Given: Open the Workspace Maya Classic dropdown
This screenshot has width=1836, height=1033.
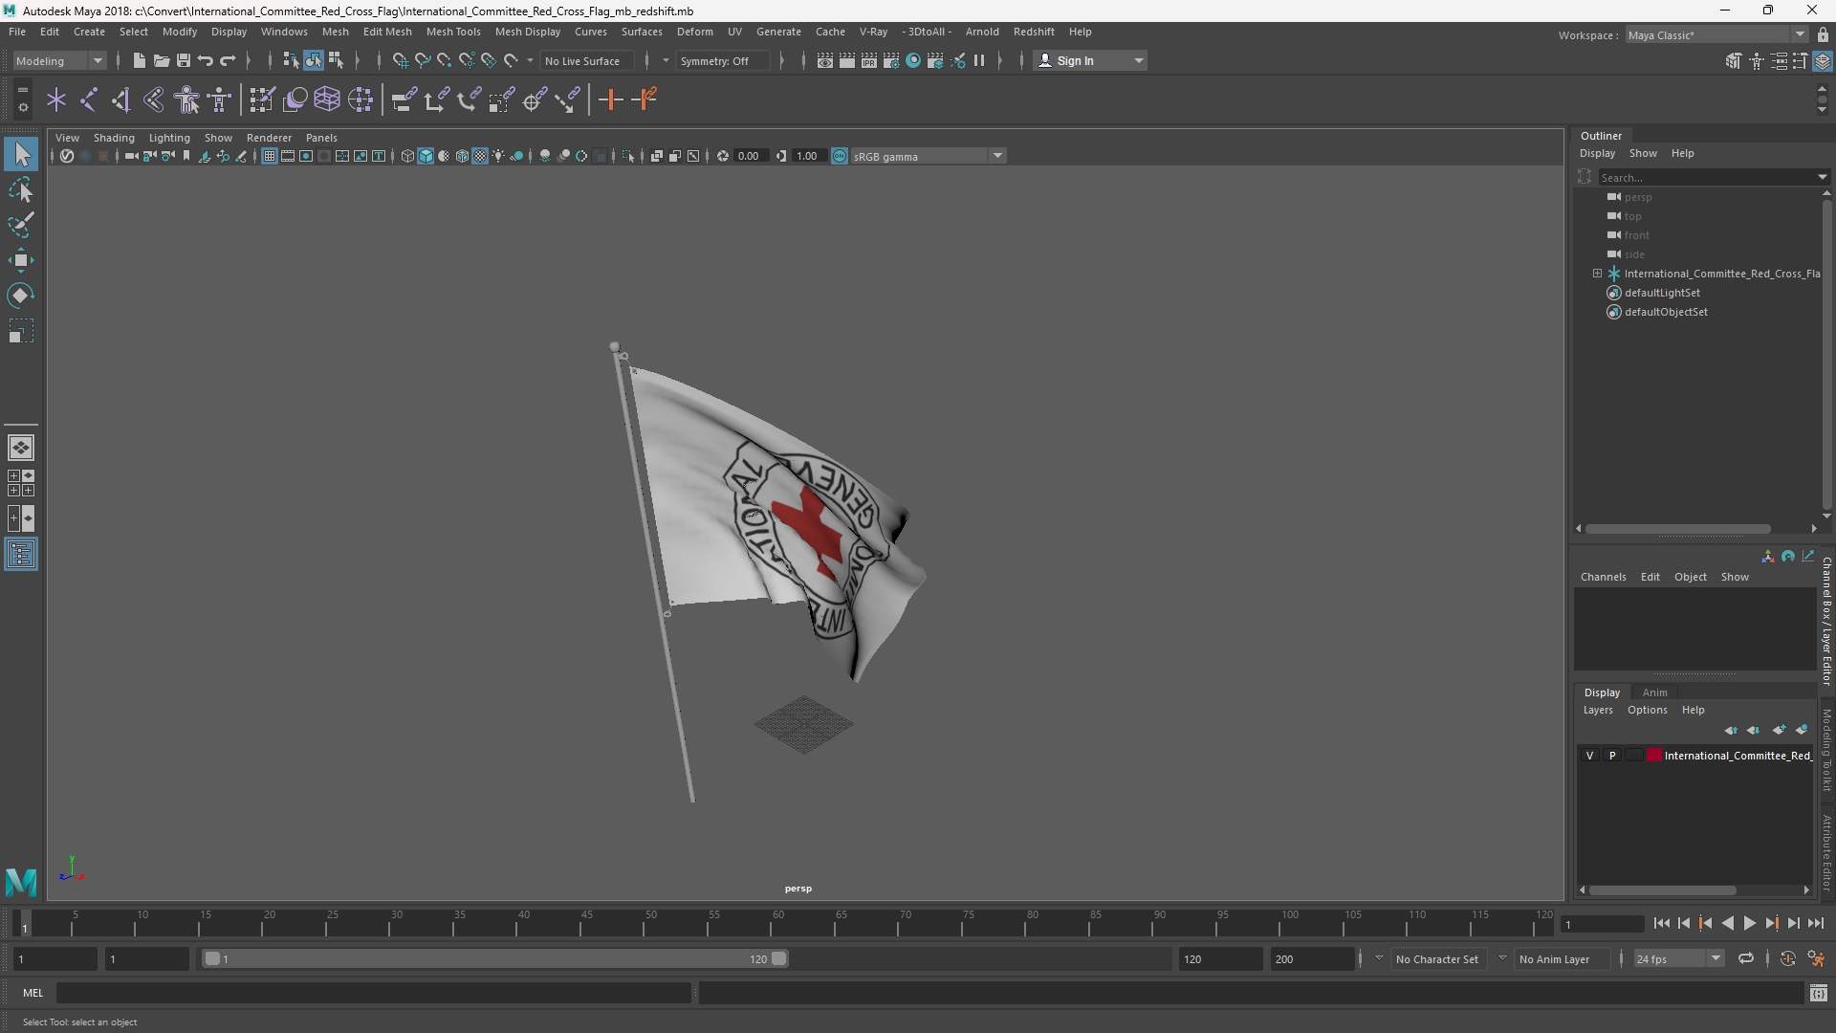Looking at the screenshot, I should pos(1716,35).
